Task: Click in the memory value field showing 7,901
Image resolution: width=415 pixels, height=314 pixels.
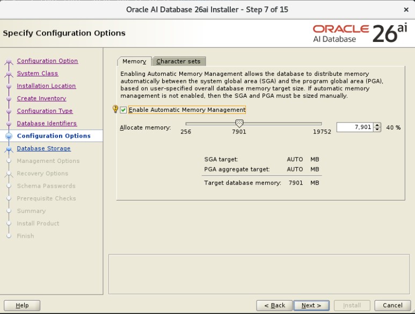Action: pyautogui.click(x=355, y=127)
